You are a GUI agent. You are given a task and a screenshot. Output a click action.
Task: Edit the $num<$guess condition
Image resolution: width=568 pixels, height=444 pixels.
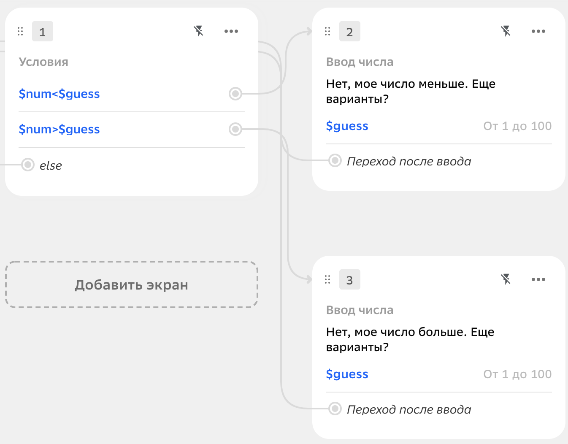59,94
